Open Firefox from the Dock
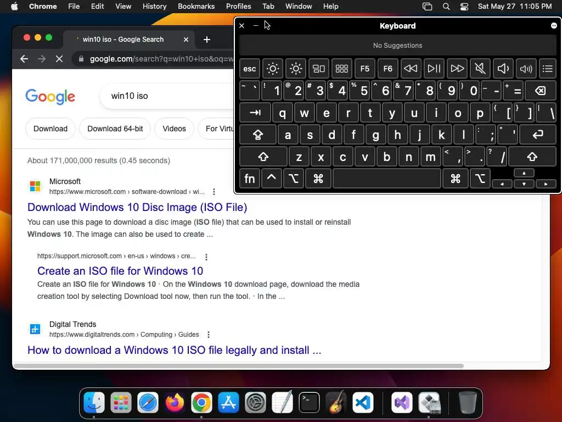 [175, 402]
